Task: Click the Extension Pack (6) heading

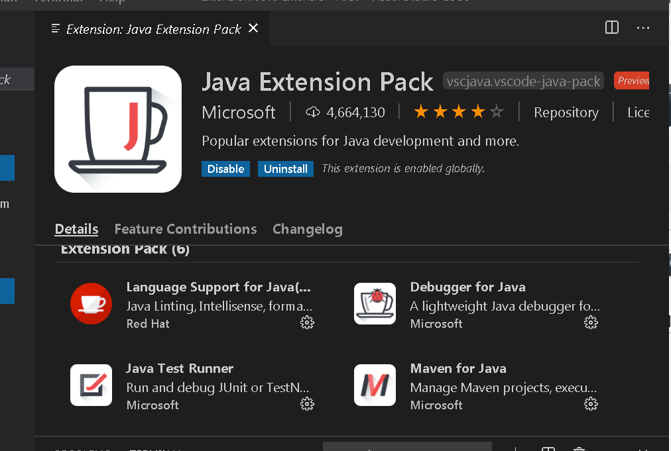Action: pyautogui.click(x=125, y=249)
